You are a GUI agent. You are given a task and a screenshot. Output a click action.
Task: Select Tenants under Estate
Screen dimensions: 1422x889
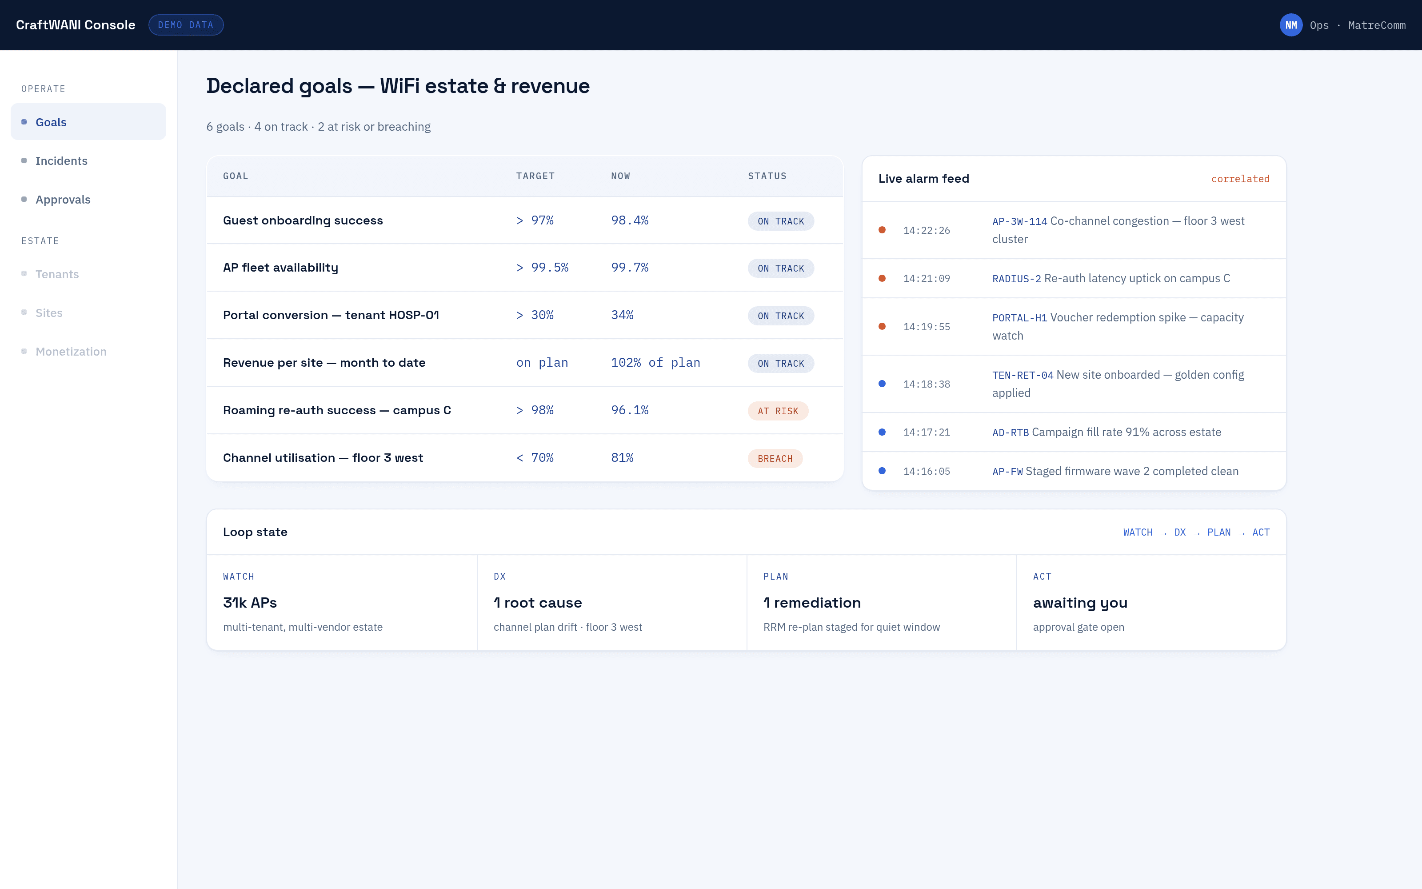pos(88,274)
